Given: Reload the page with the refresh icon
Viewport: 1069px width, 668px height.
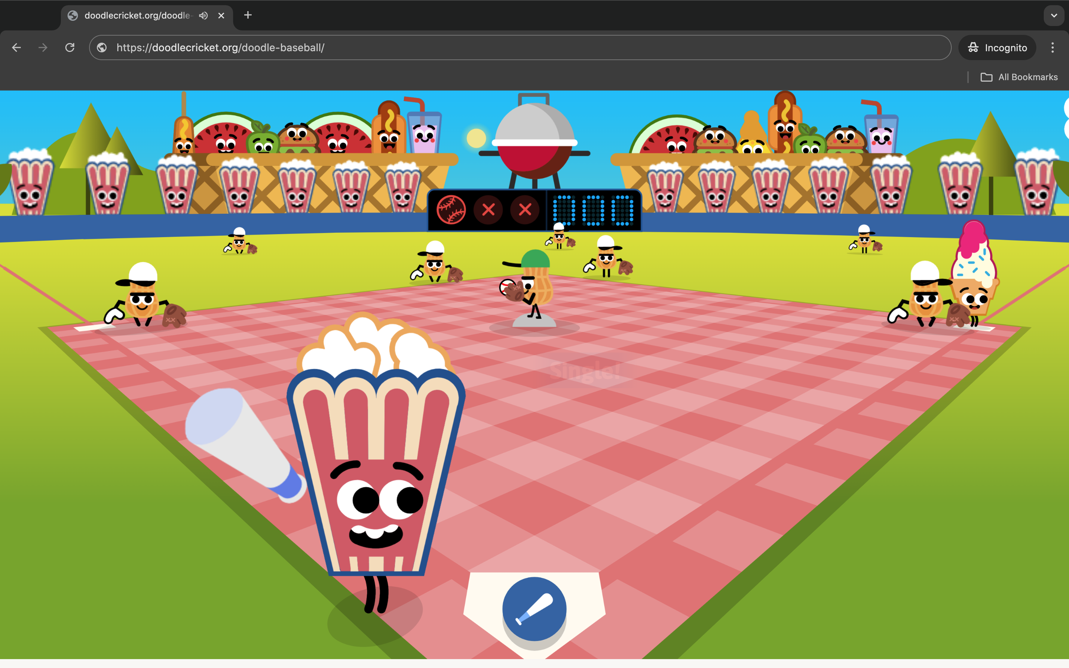Looking at the screenshot, I should pos(70,48).
